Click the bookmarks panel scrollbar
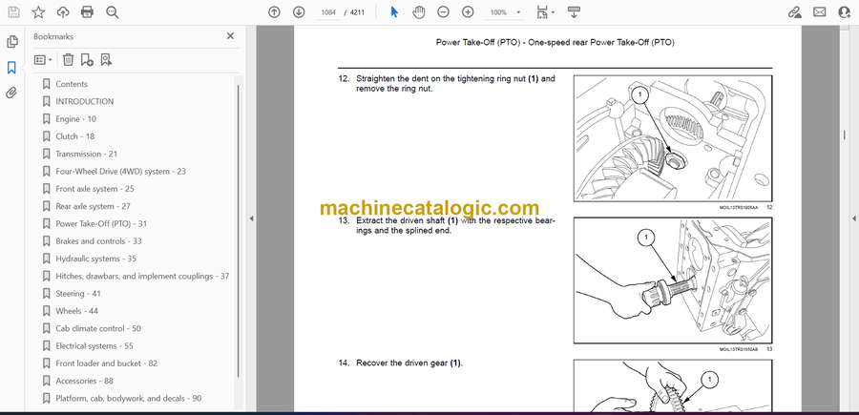 tap(238, 230)
